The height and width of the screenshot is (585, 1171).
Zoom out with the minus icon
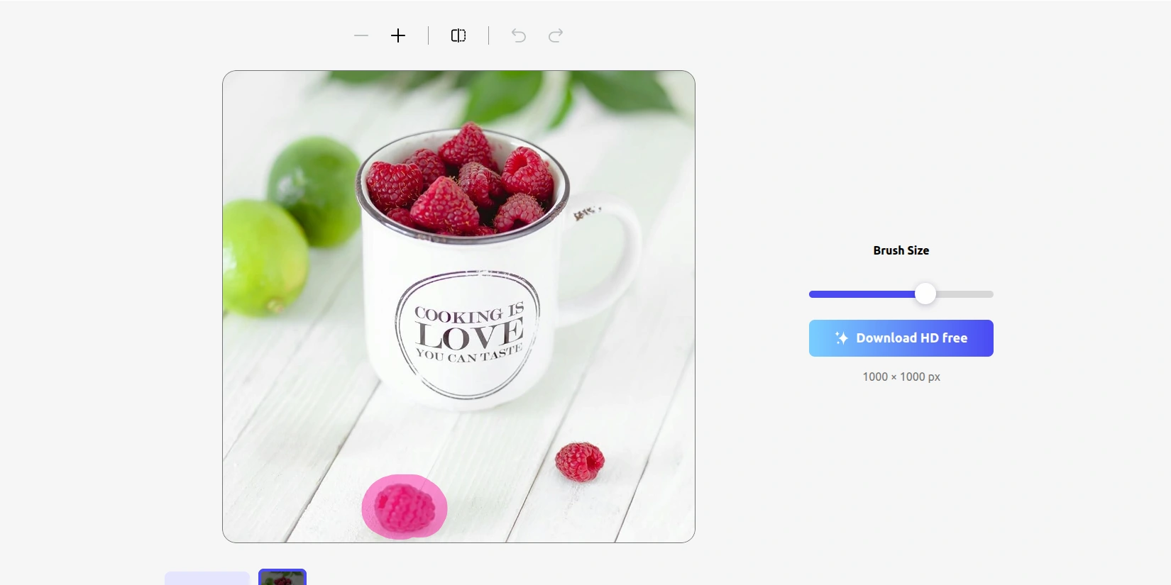click(361, 35)
